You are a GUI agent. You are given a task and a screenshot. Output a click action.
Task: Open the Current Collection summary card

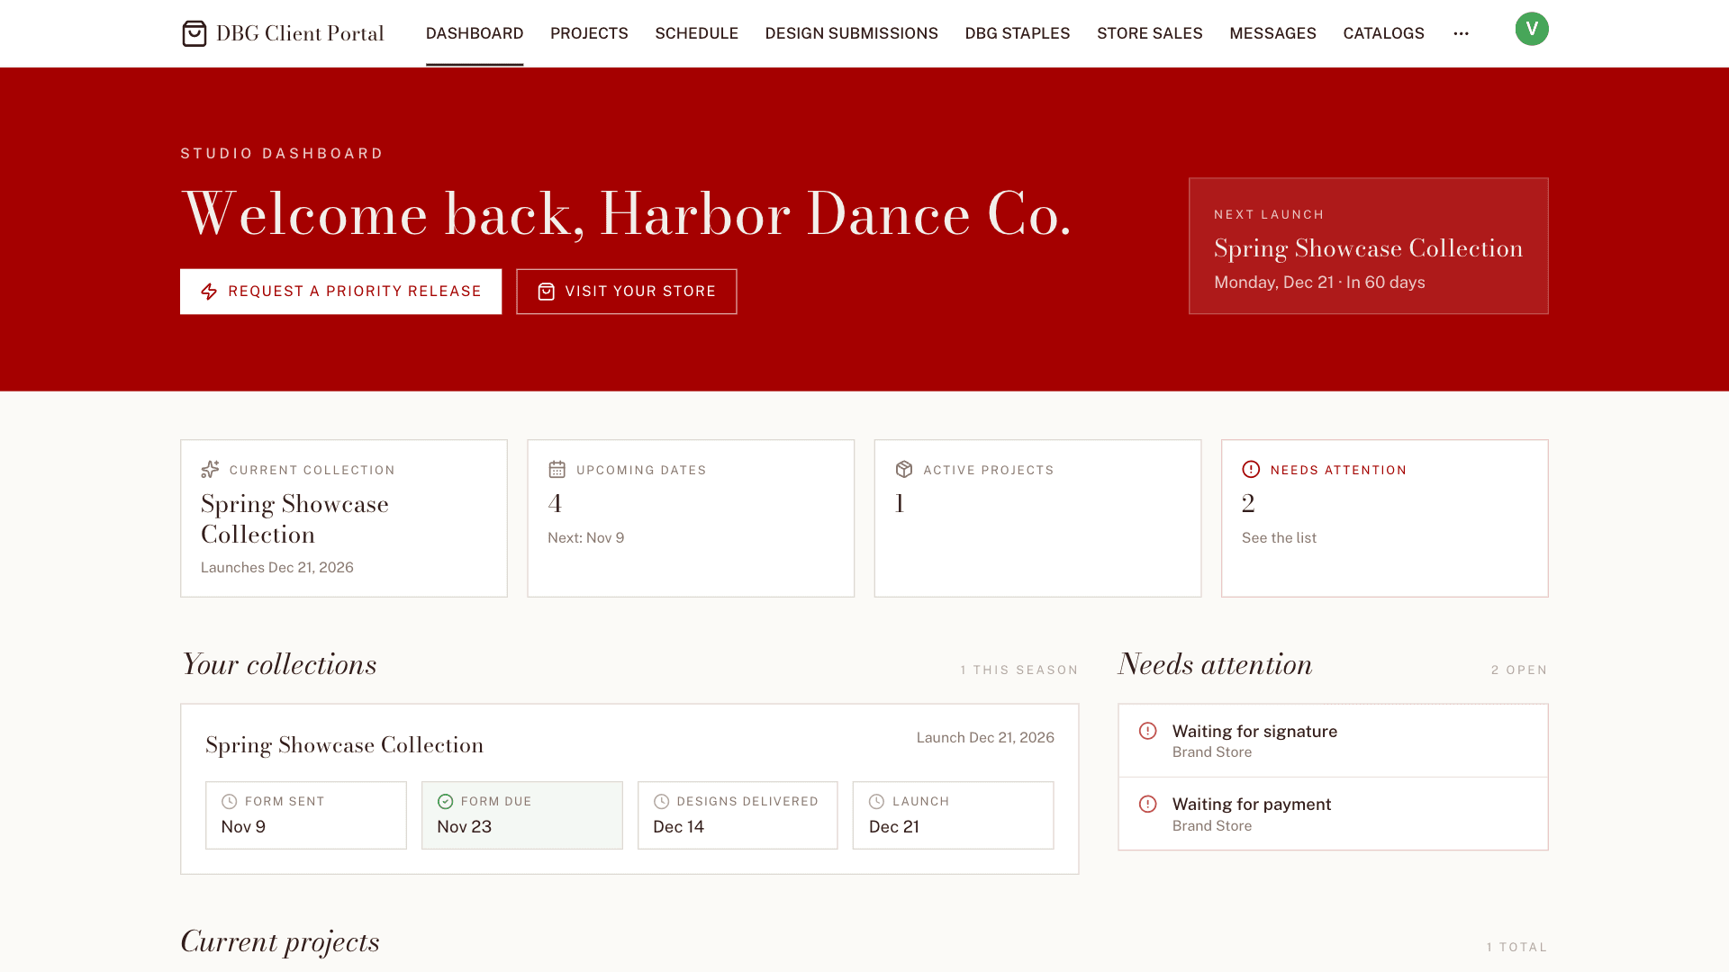344,518
